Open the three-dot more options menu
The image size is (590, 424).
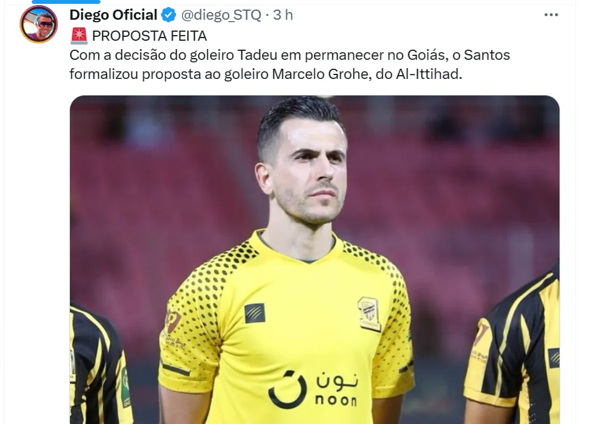551,15
